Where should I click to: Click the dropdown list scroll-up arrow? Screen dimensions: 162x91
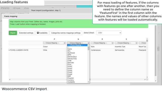pos(89,45)
